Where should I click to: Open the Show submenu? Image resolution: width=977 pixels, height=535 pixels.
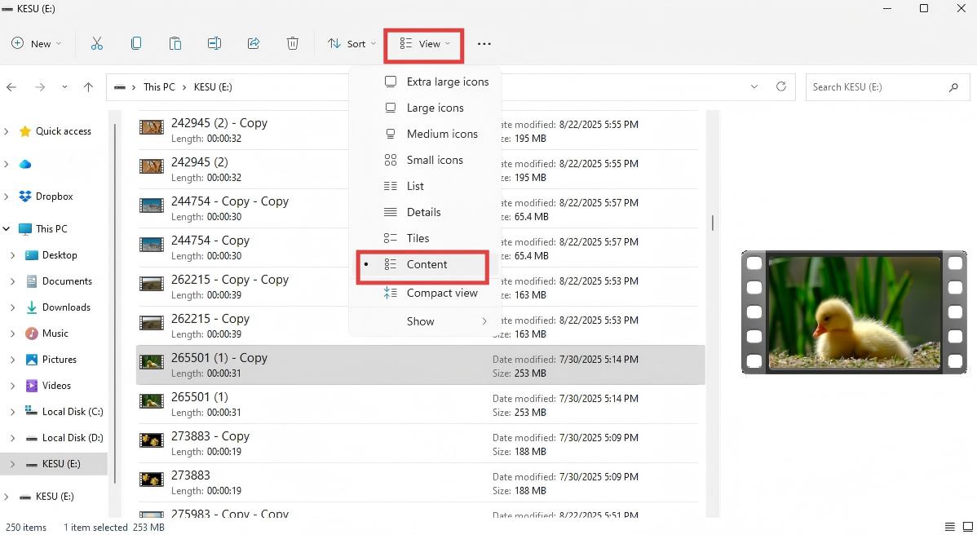point(421,321)
